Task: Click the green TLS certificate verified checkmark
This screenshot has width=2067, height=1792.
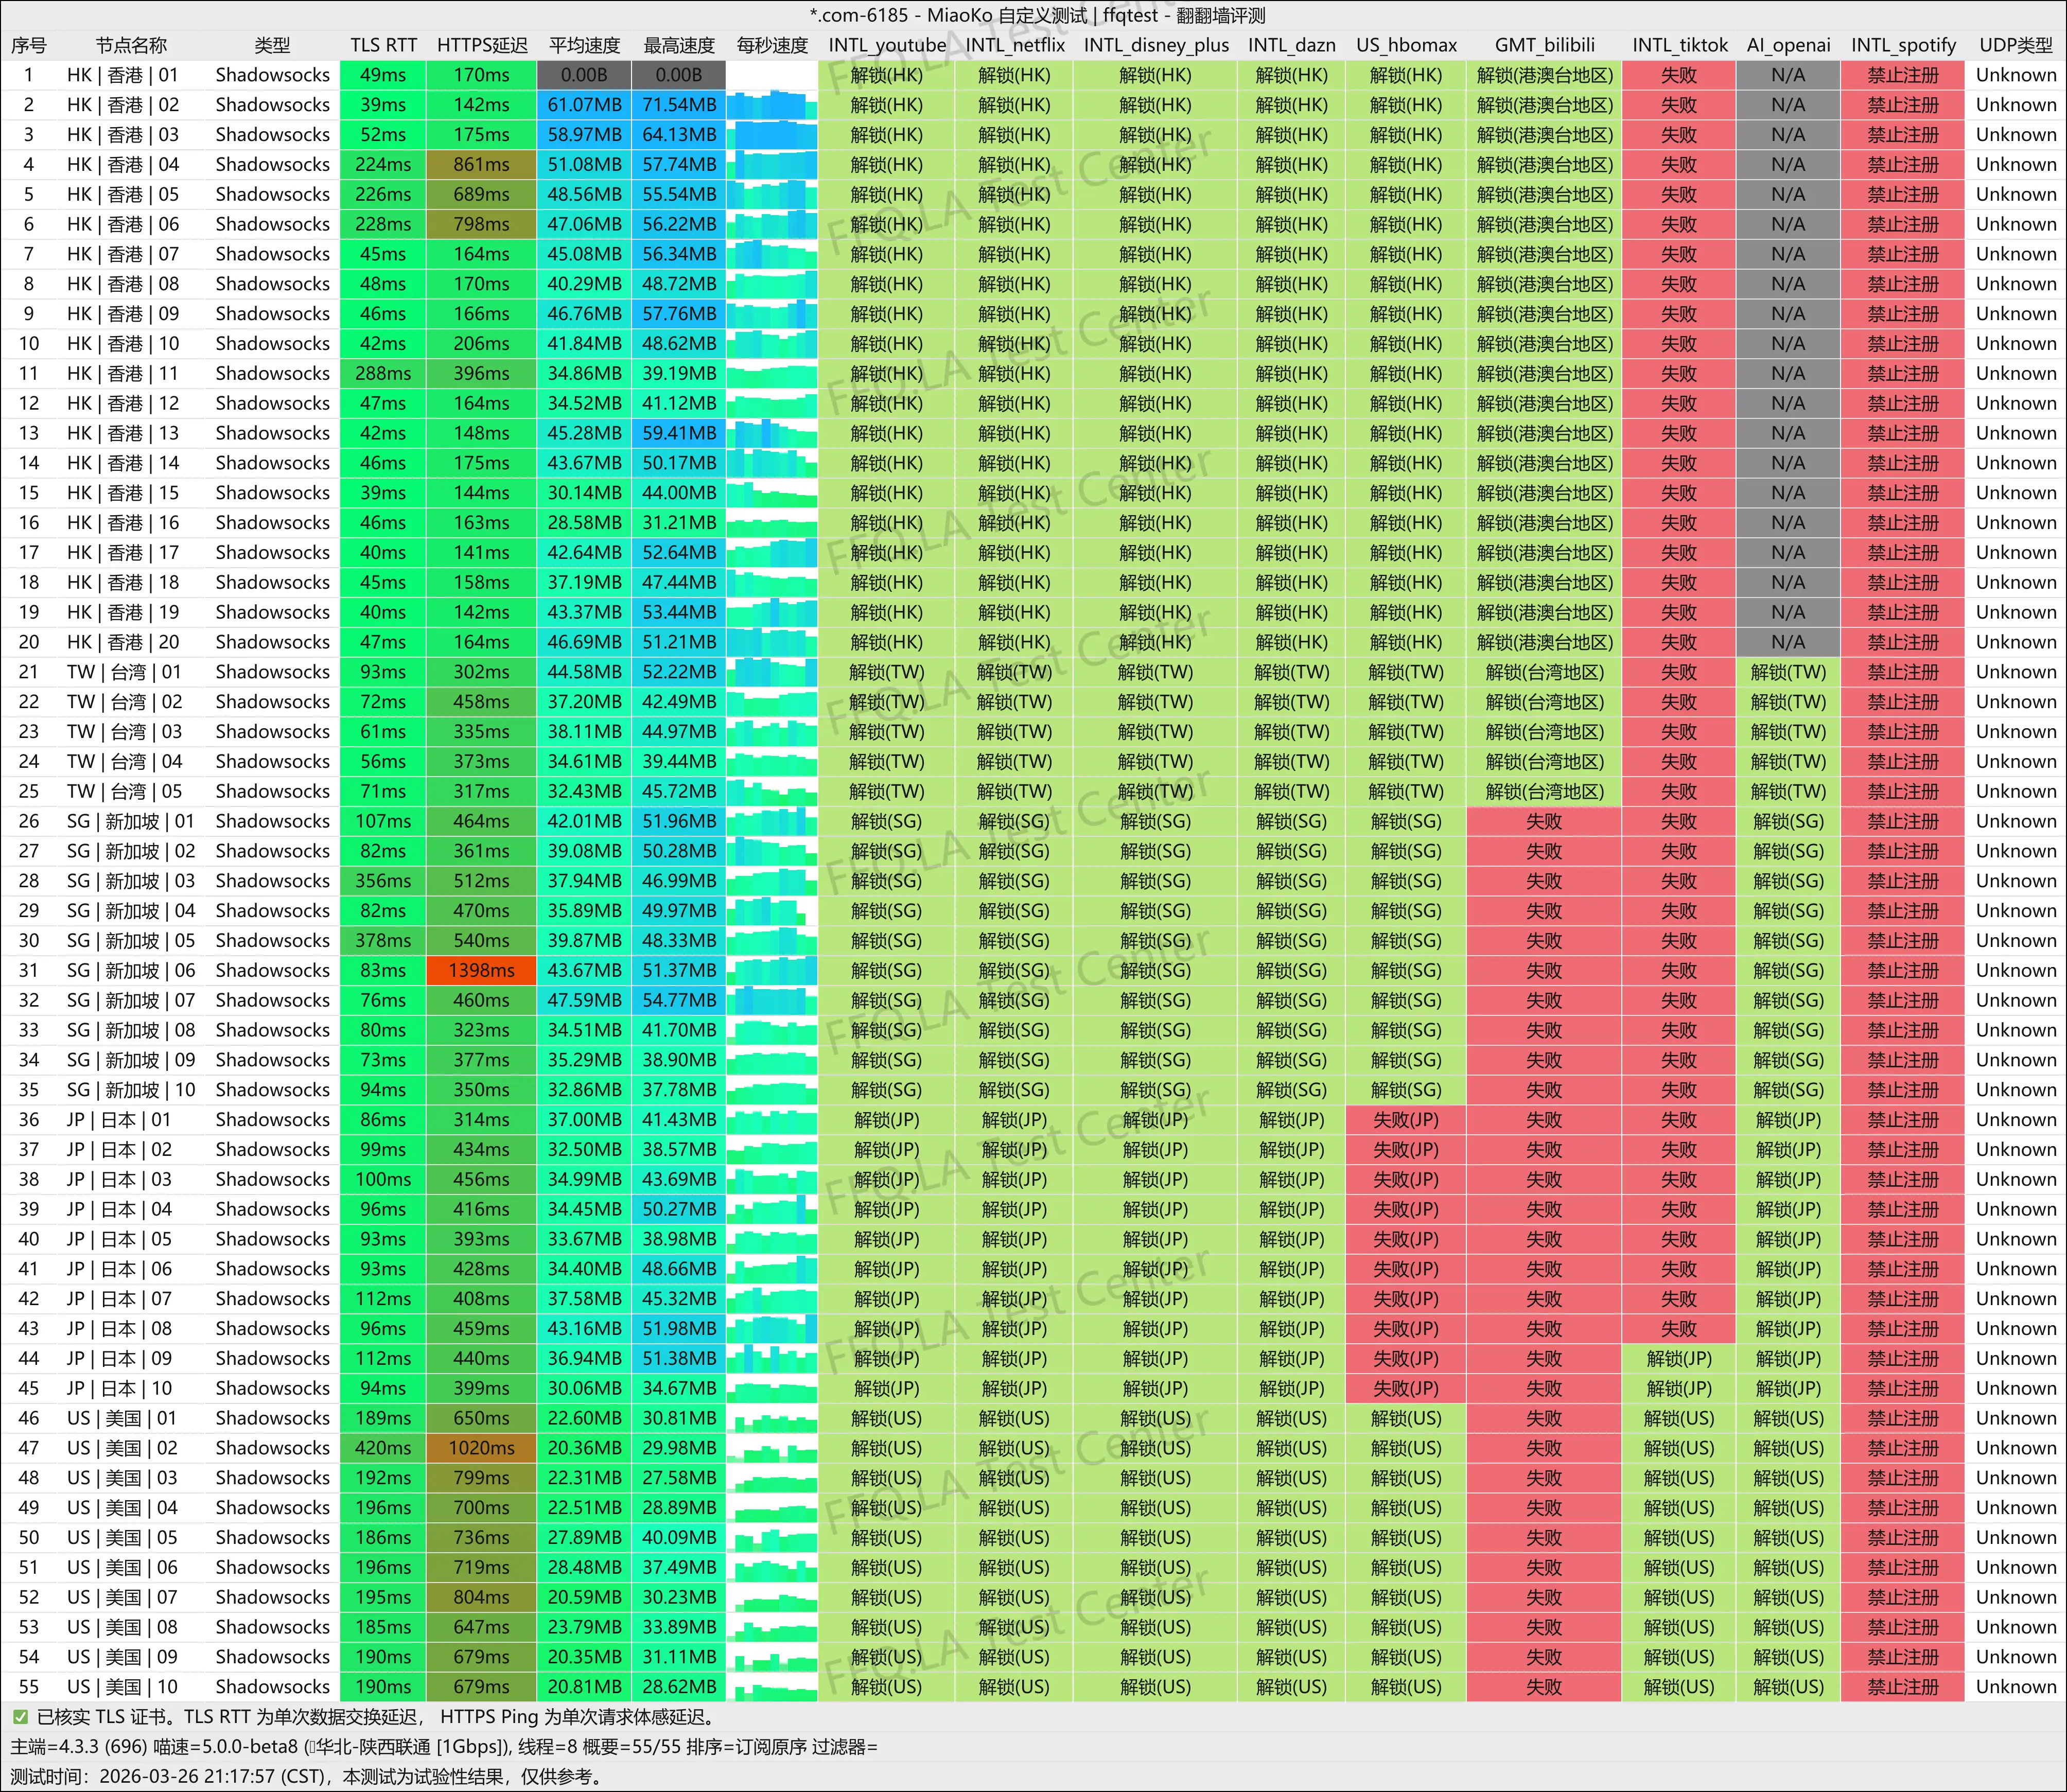Action: (x=20, y=1717)
